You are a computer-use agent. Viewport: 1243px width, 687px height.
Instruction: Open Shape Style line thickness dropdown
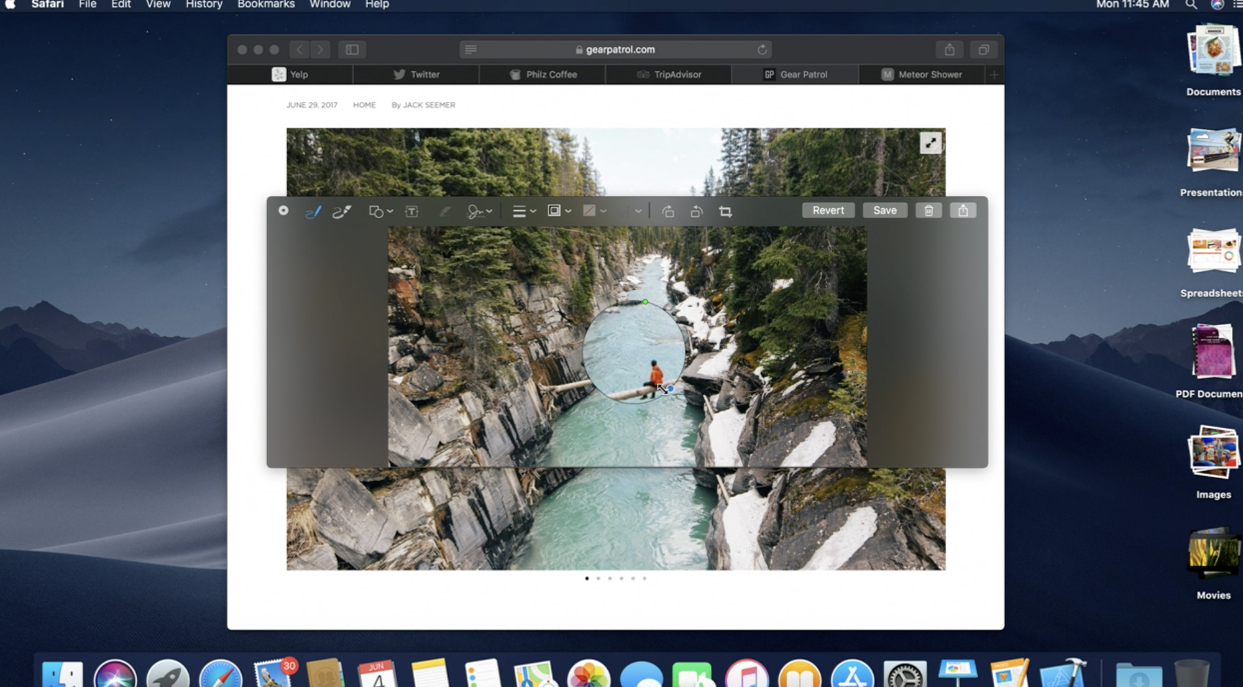pyautogui.click(x=524, y=211)
